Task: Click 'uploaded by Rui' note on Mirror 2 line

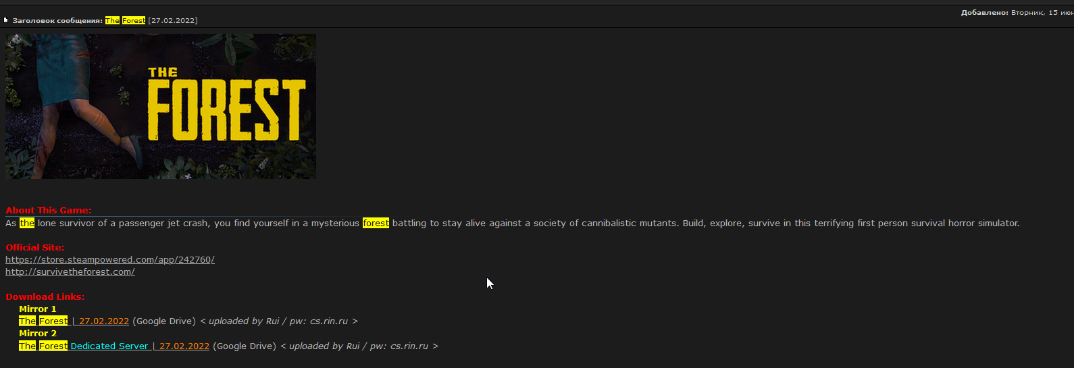Action: [x=324, y=346]
